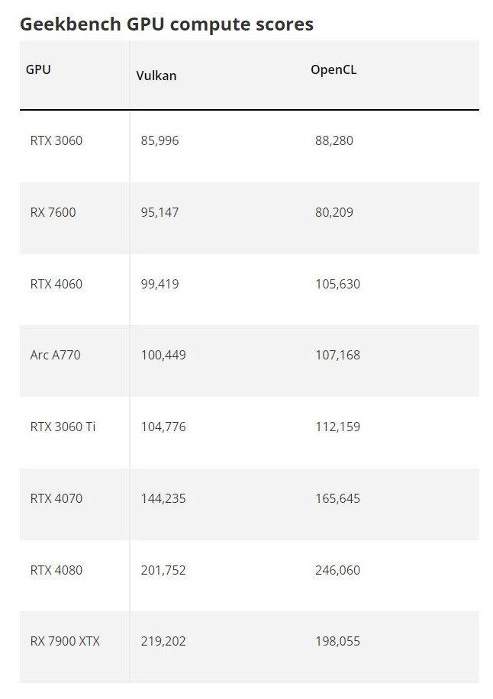Select the GPU column header
The image size is (493, 699).
(38, 69)
